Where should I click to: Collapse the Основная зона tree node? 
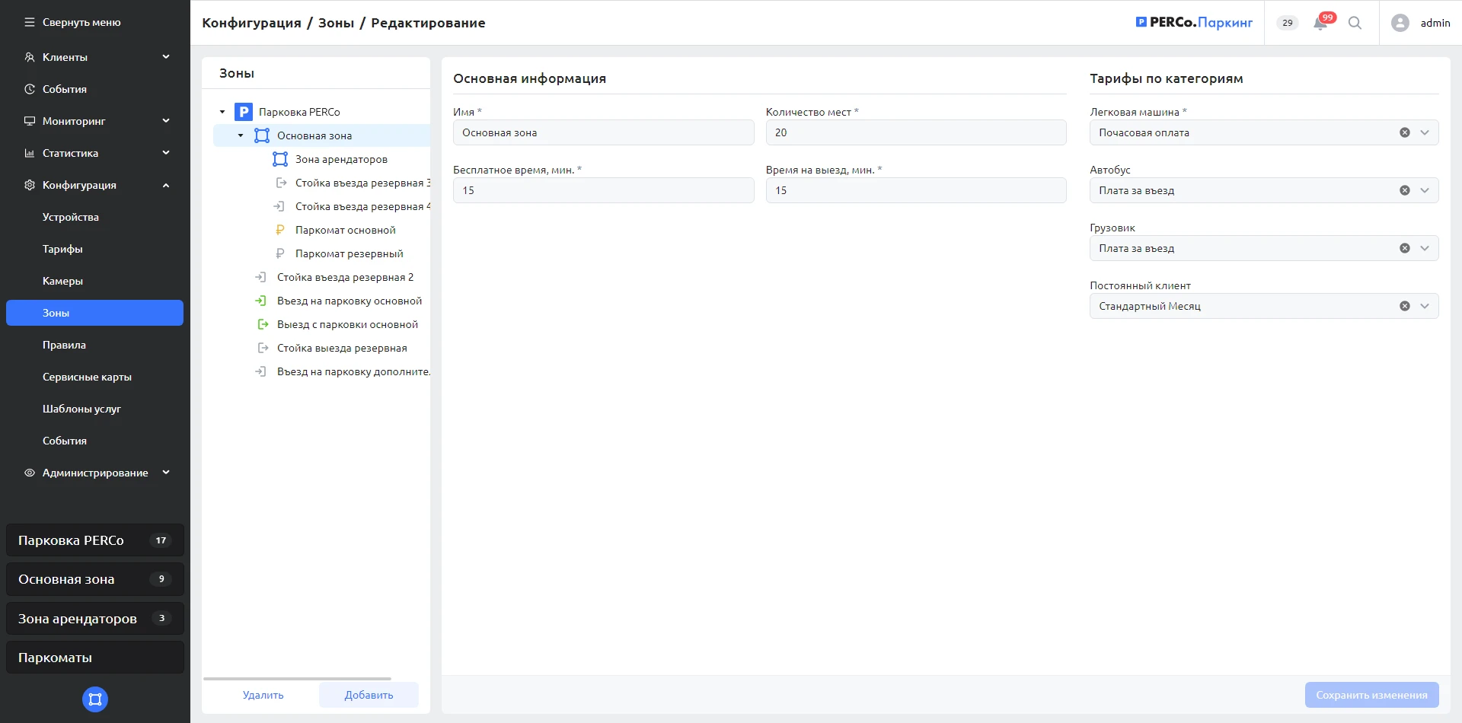(241, 135)
